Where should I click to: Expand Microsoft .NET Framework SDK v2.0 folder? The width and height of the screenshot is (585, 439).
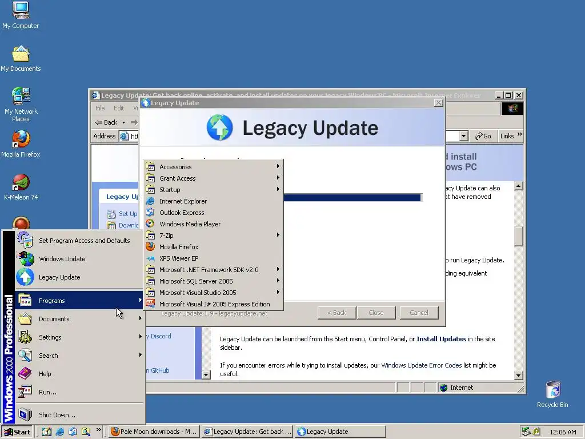click(214, 270)
